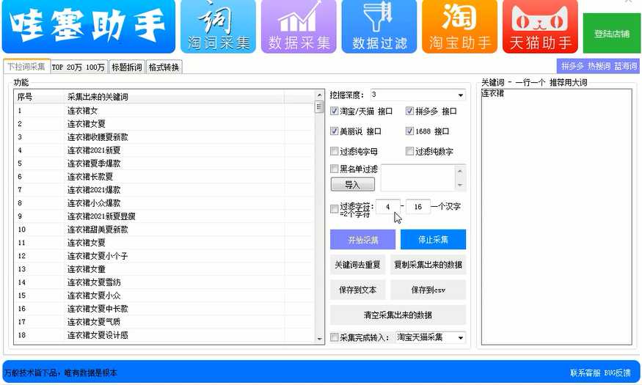The image size is (642, 385).
Task: Enable the 过滤字符 checkbox
Action: click(334, 209)
